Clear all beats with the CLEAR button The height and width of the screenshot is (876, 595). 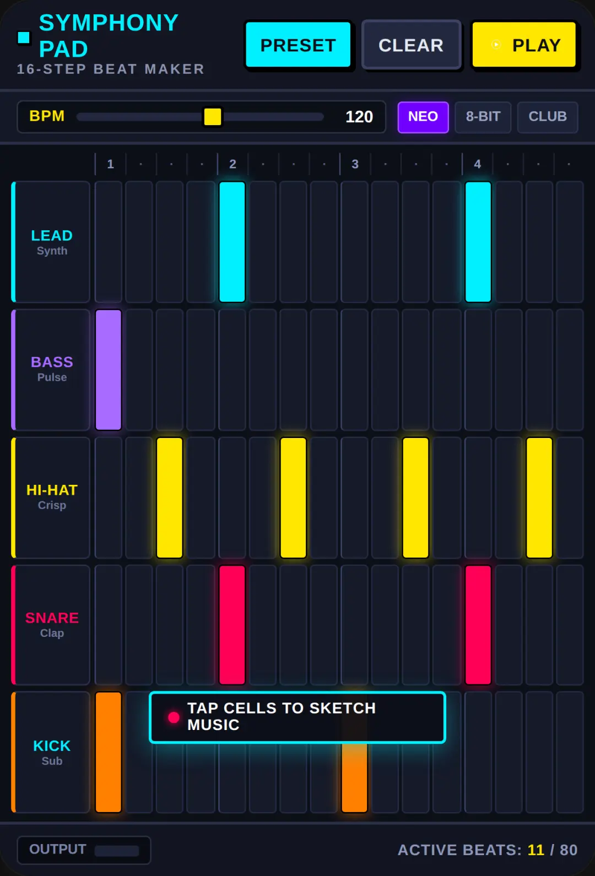[x=411, y=45]
